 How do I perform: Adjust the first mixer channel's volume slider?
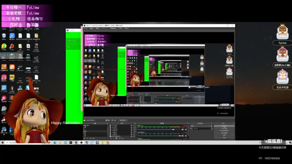[160, 130]
